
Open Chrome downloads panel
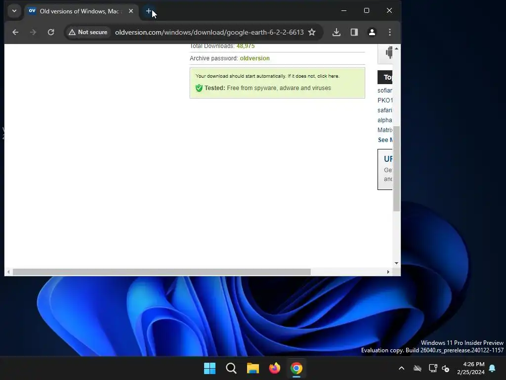336,32
